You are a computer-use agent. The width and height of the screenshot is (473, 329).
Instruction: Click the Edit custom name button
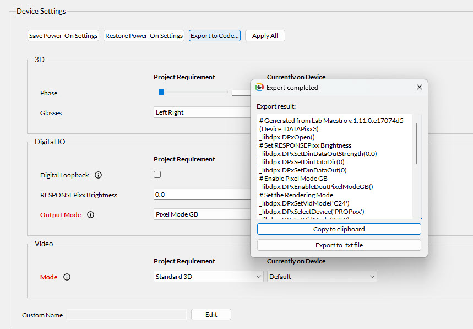click(x=211, y=315)
